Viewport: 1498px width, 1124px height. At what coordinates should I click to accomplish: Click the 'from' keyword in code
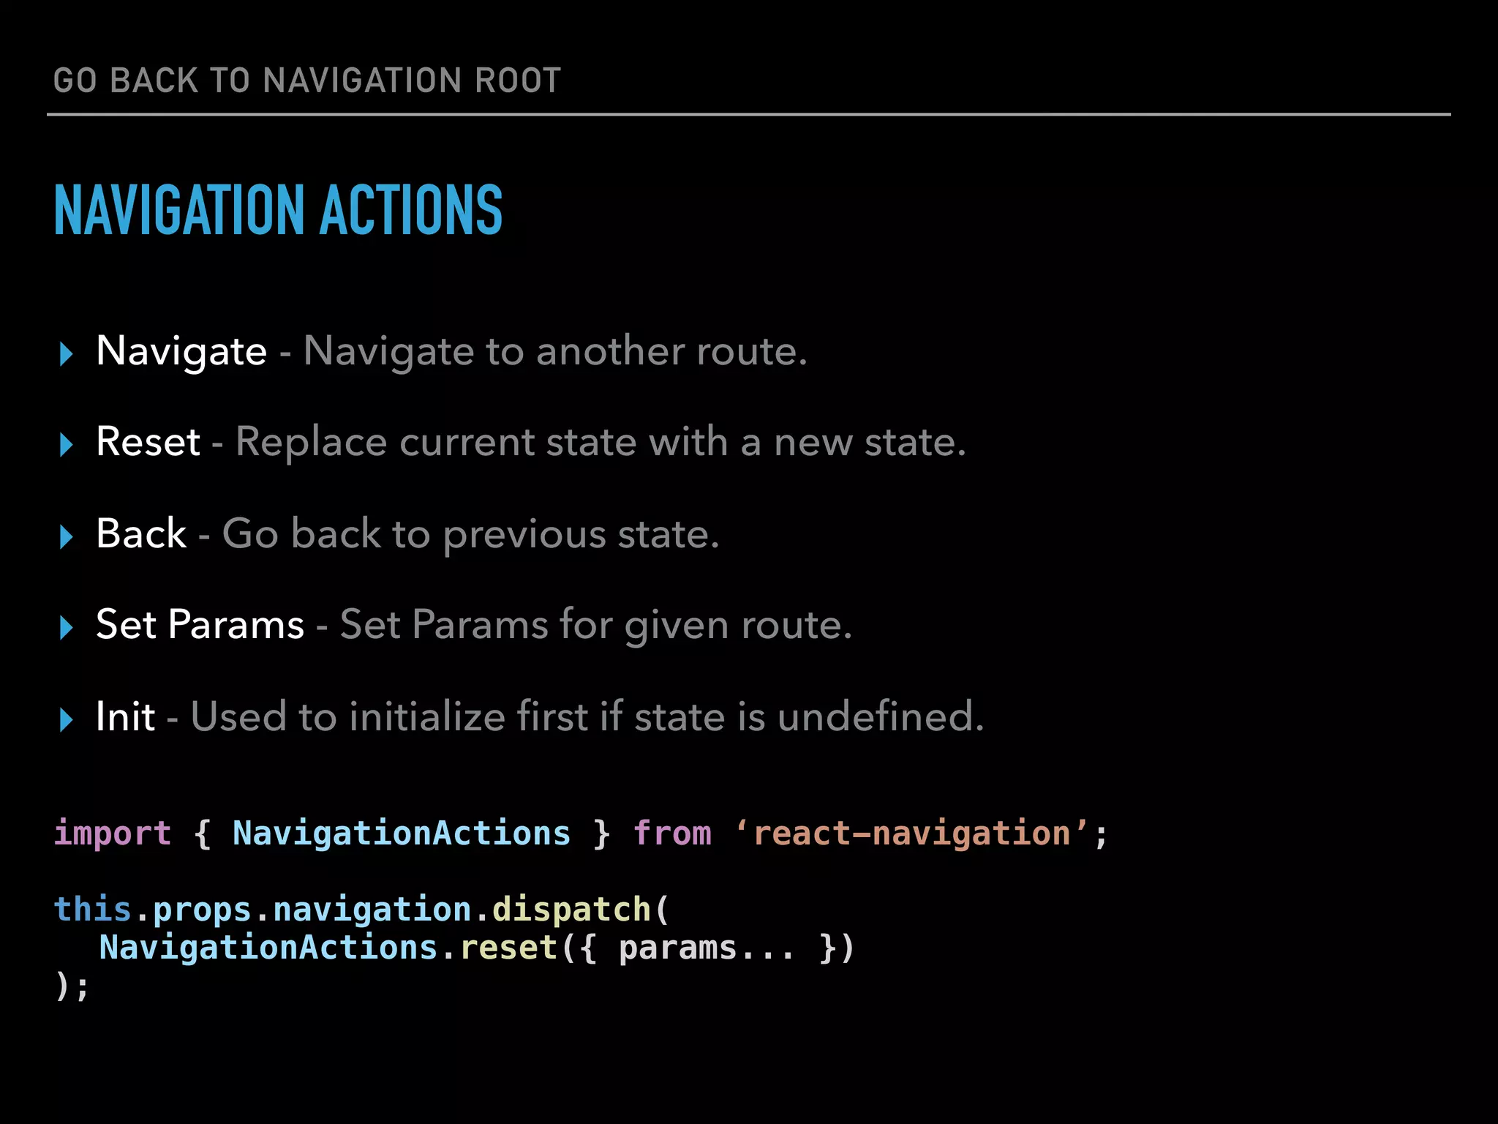click(672, 833)
